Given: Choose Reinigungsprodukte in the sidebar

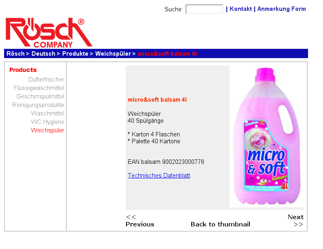Looking at the screenshot, I should (x=38, y=105).
